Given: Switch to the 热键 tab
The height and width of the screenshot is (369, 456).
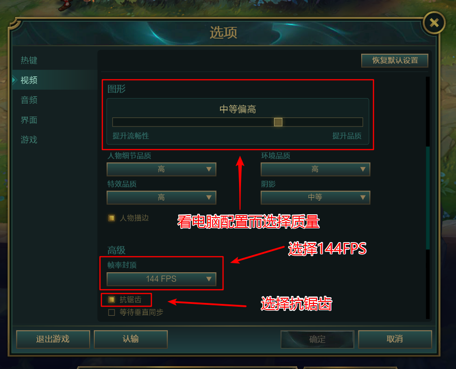Looking at the screenshot, I should point(29,60).
